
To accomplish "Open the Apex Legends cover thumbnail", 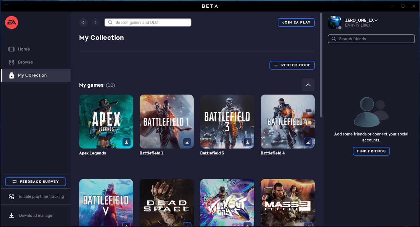I will pyautogui.click(x=106, y=122).
